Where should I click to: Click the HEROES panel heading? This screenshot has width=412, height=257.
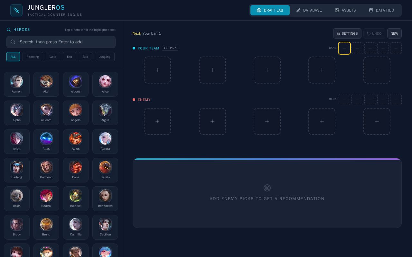click(22, 30)
